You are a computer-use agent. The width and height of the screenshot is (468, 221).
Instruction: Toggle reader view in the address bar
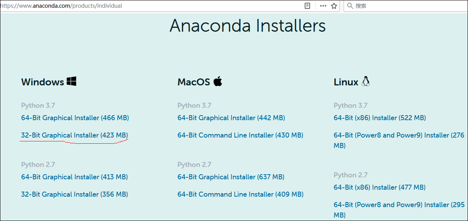(x=307, y=6)
